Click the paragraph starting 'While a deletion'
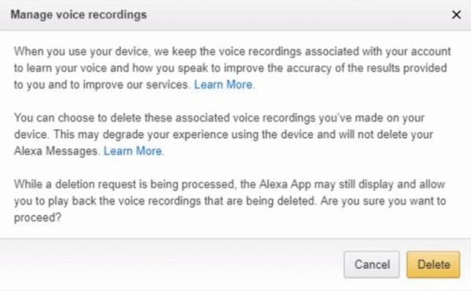Screen dimensions: 471x291 point(230,201)
